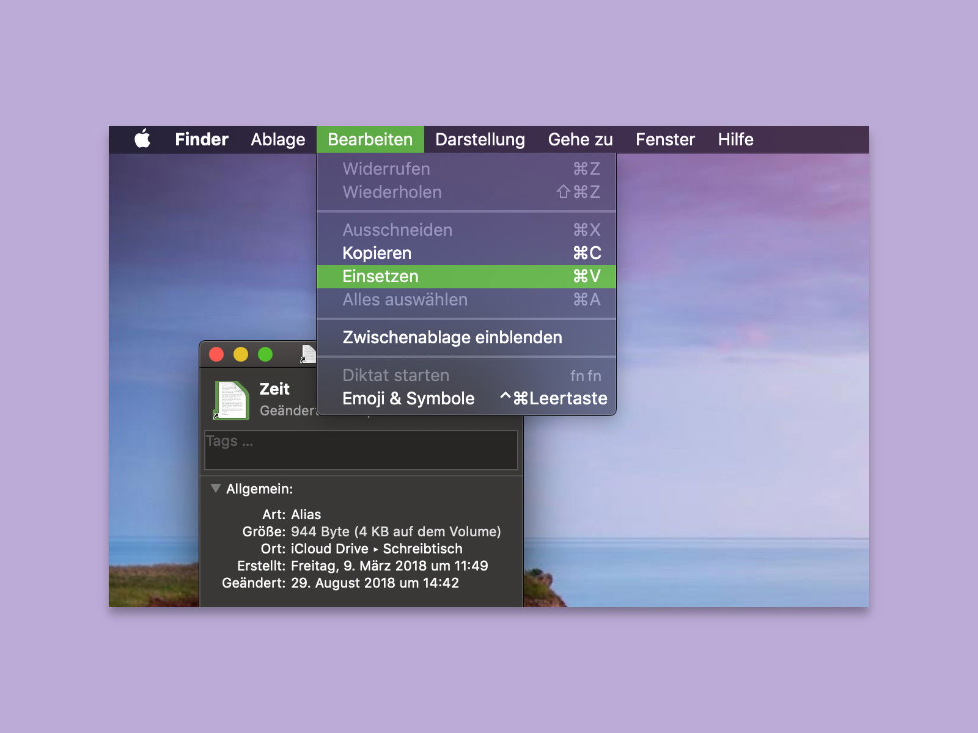Screen dimensions: 978x733
Task: Select Zwischenablage einblenden
Action: click(x=466, y=337)
